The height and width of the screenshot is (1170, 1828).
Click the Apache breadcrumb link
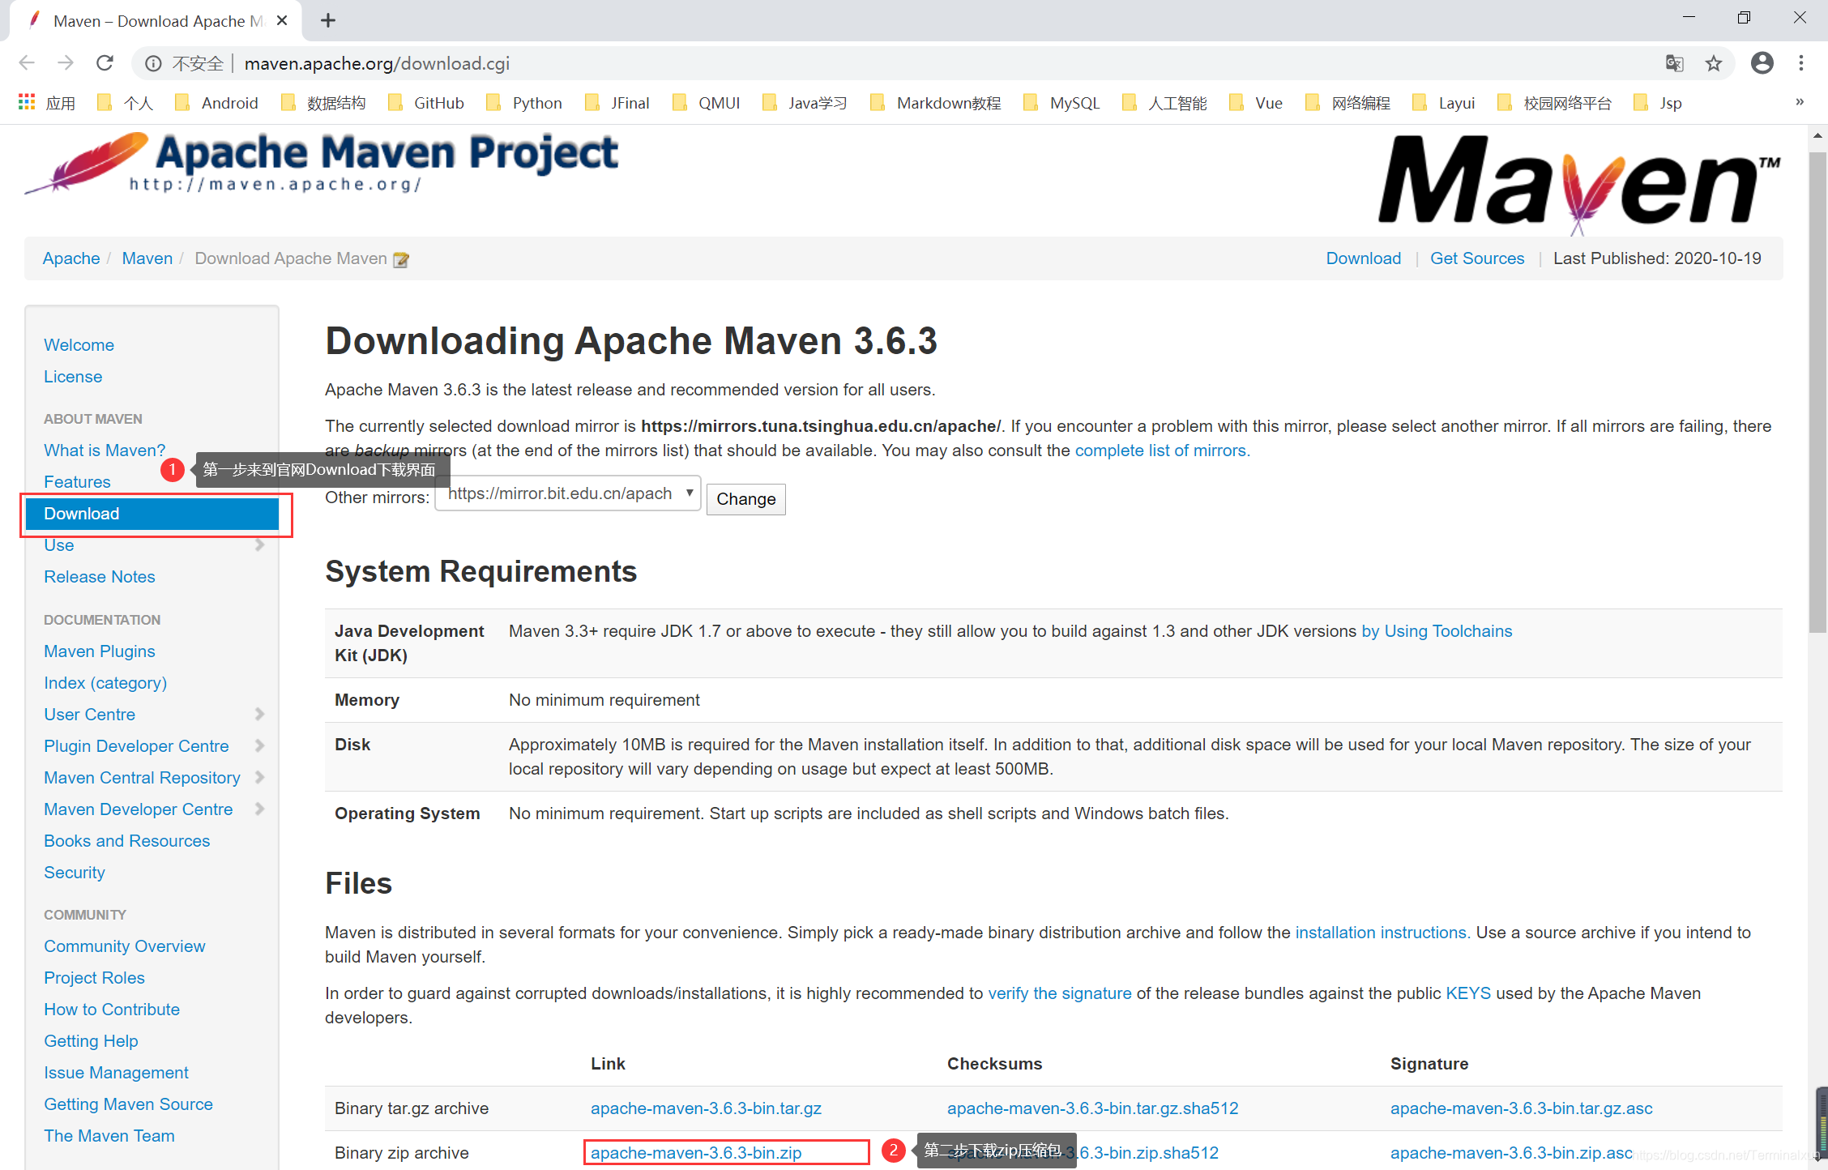(x=71, y=258)
